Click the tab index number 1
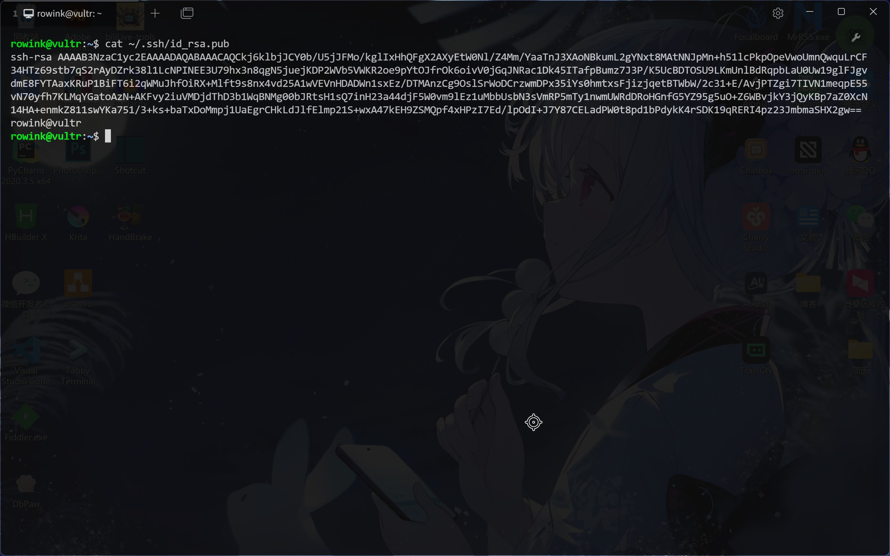 (15, 14)
